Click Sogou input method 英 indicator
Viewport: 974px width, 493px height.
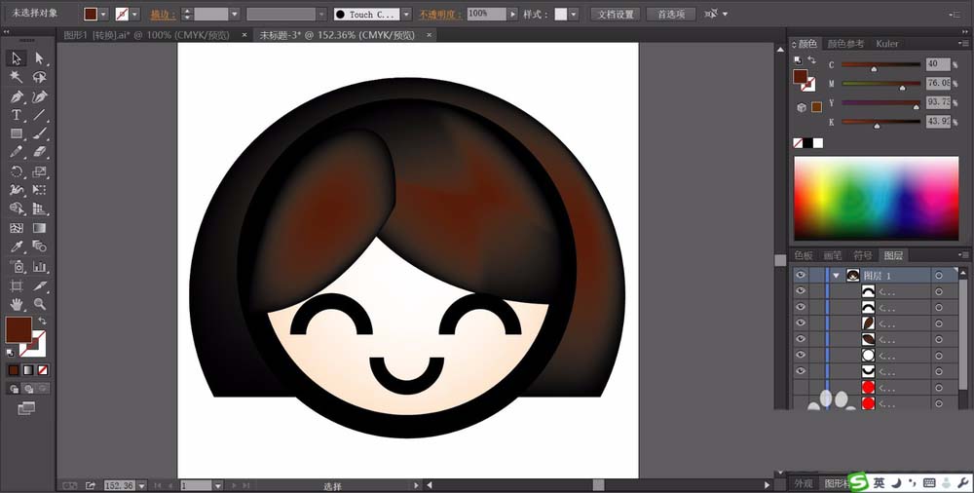point(879,482)
